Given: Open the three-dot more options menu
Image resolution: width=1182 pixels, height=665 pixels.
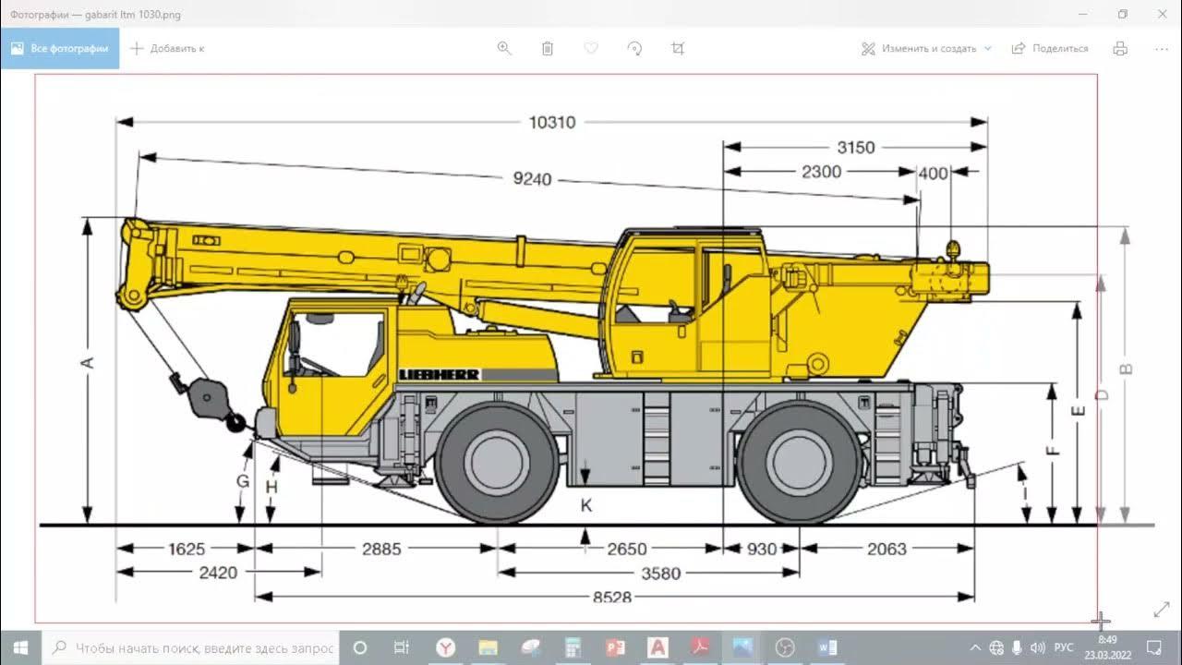Looking at the screenshot, I should click(x=1162, y=48).
